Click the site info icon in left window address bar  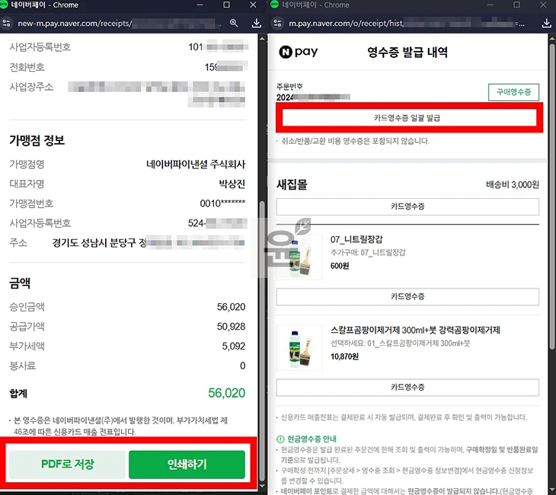(x=6, y=24)
